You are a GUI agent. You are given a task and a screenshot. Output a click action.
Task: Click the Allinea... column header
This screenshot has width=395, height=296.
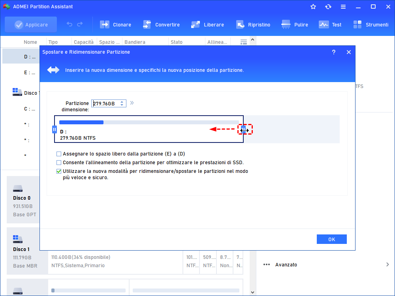217,42
